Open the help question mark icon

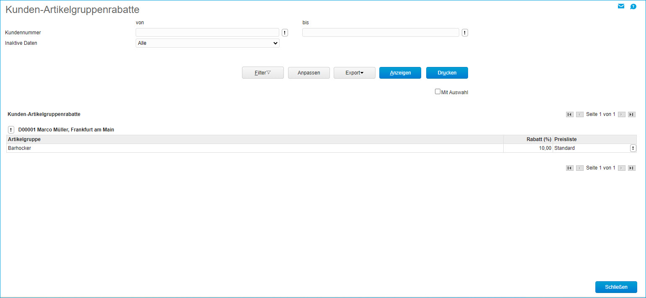click(633, 6)
